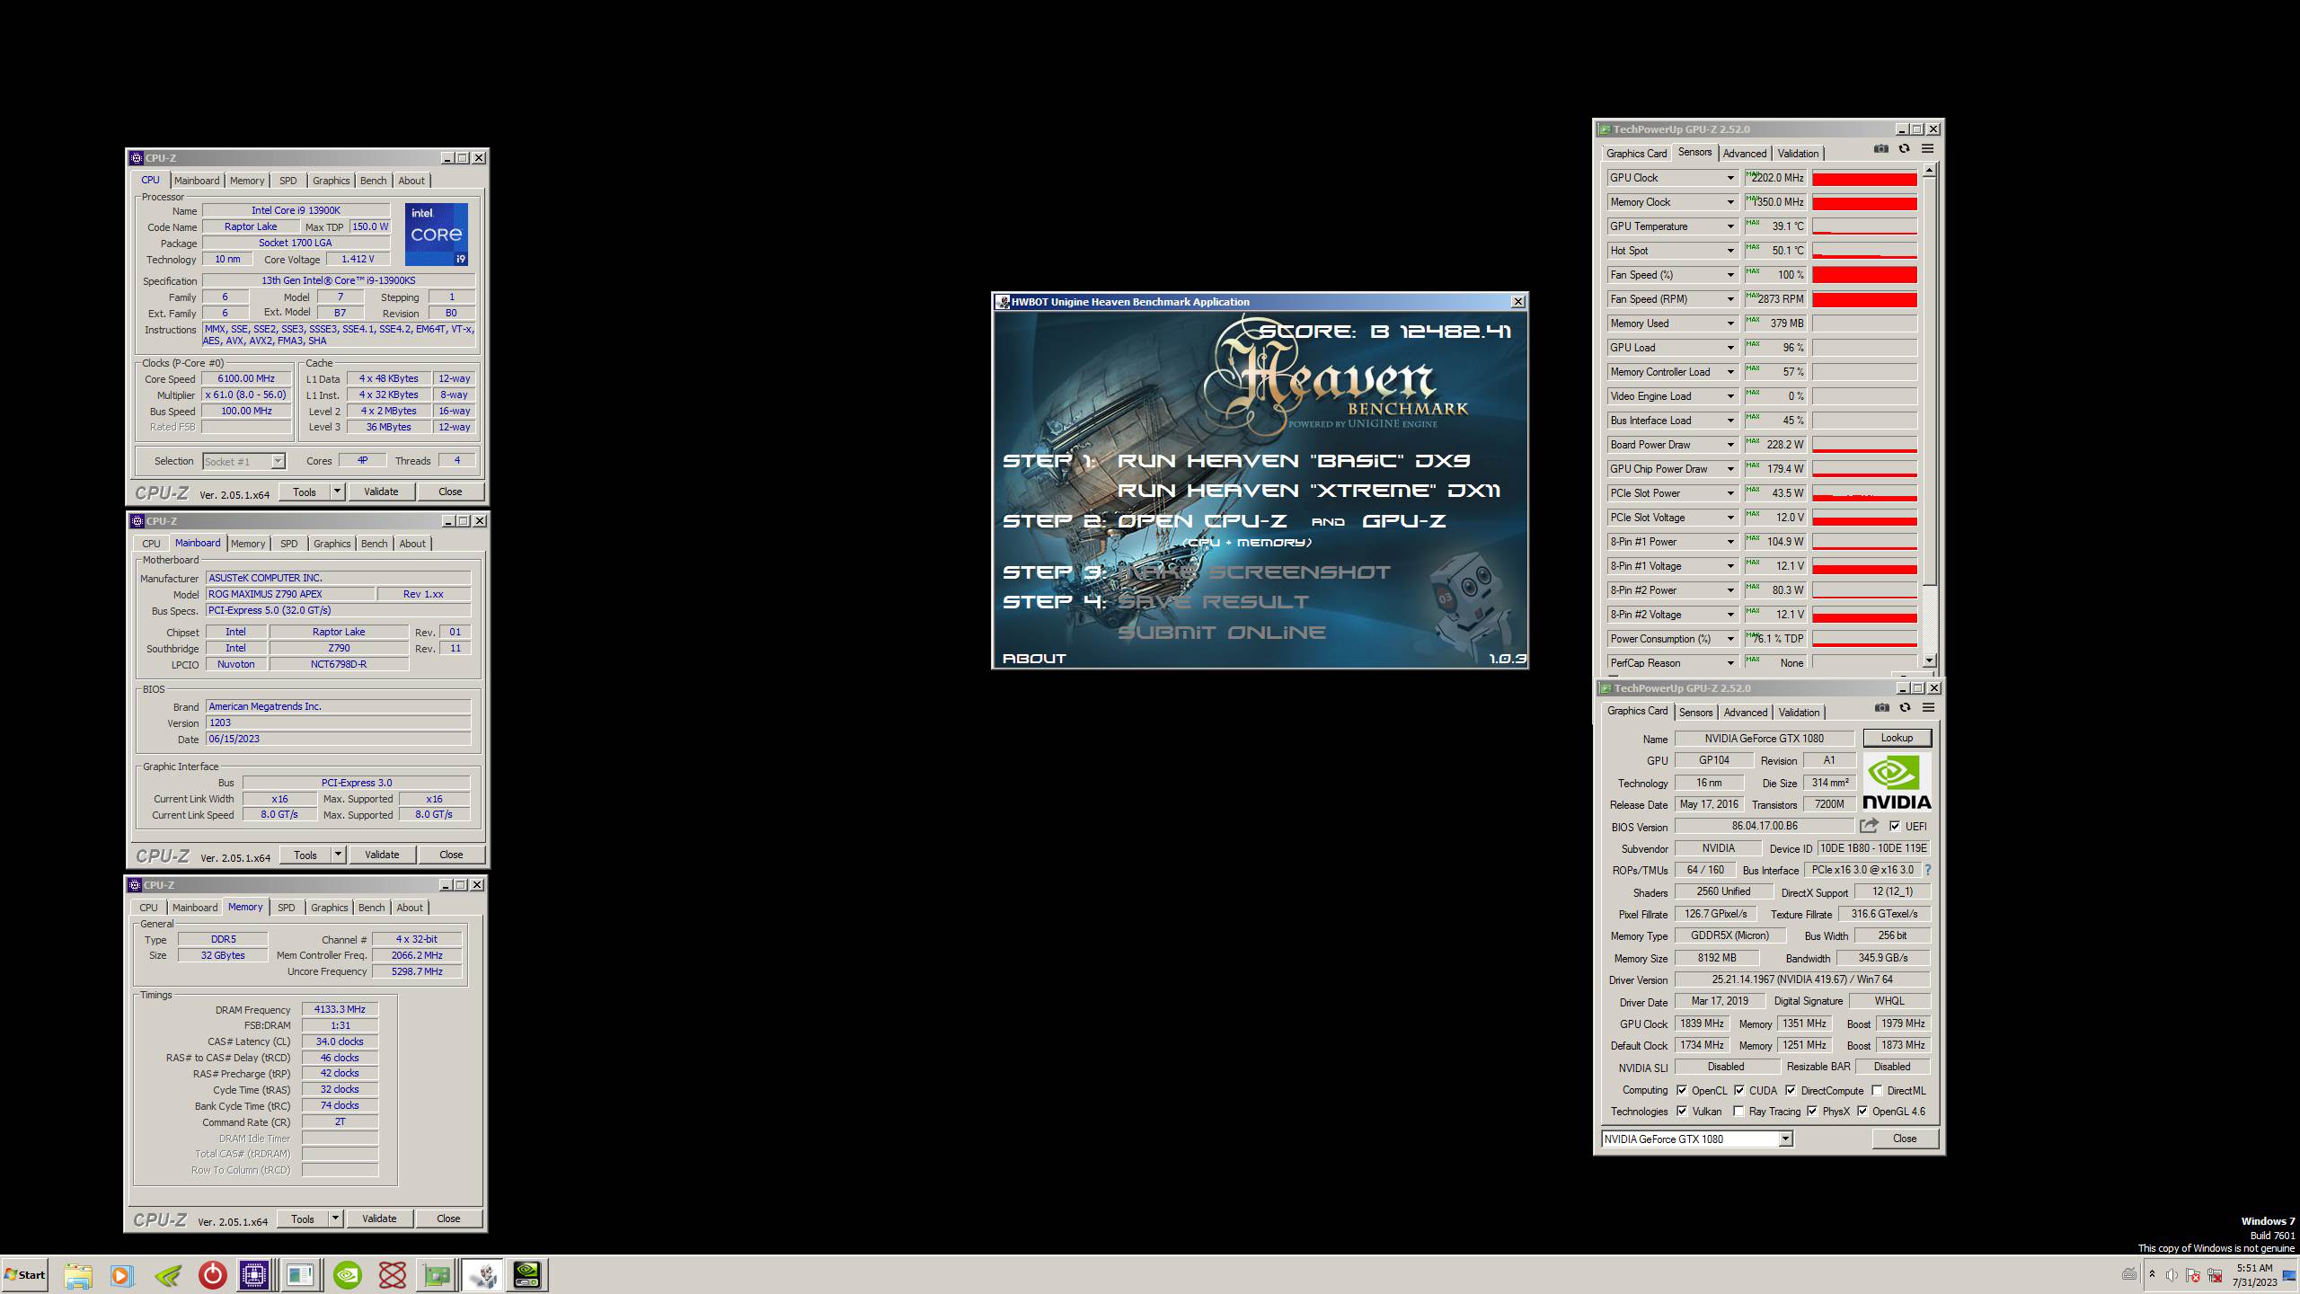Click the GPU-Z sensors vertical scrollbar
The height and width of the screenshot is (1294, 2300).
[x=1929, y=414]
